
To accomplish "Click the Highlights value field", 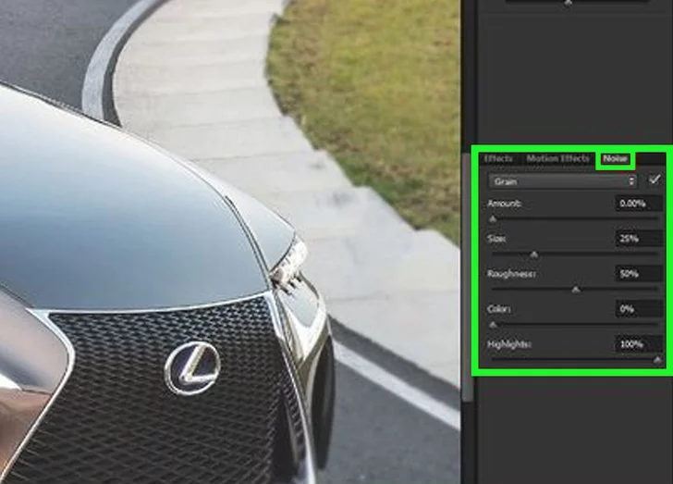I will (x=639, y=344).
